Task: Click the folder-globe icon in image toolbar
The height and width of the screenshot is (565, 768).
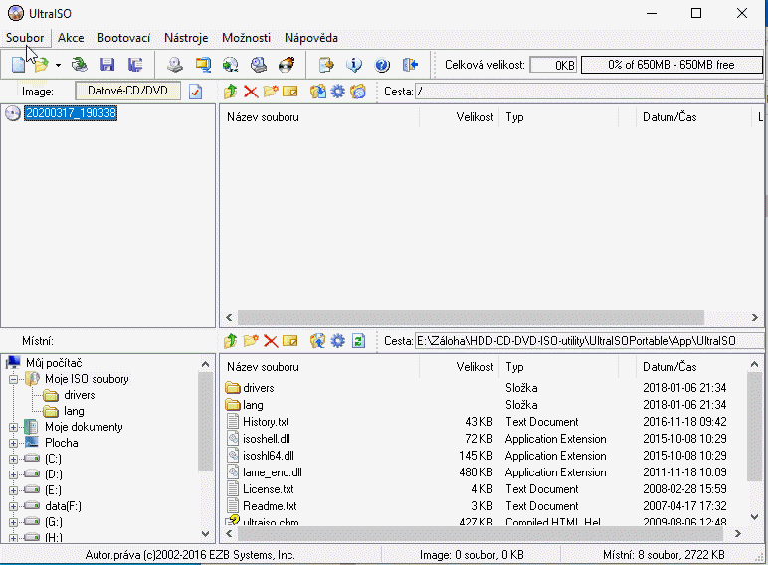Action: [358, 92]
